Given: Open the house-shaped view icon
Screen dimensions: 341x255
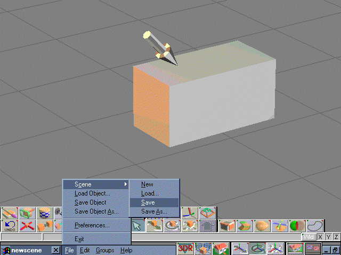Looking at the screenshot, I should click(x=221, y=249).
